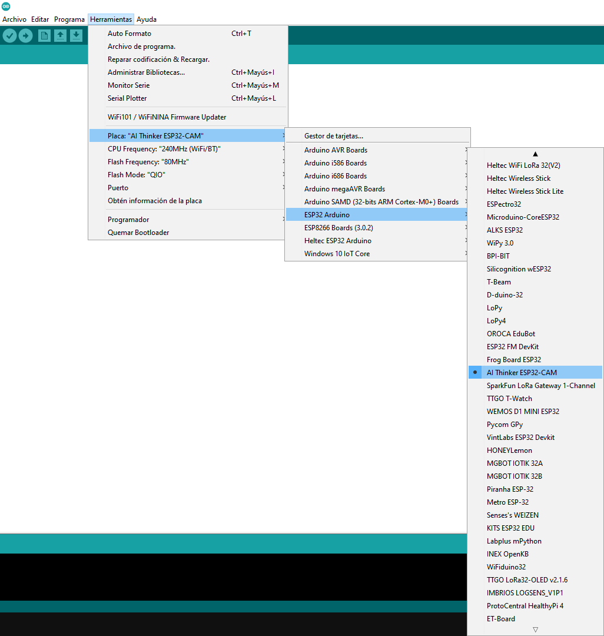Select WiPy 3.0 board
Image resolution: width=604 pixels, height=636 pixels.
tap(535, 243)
